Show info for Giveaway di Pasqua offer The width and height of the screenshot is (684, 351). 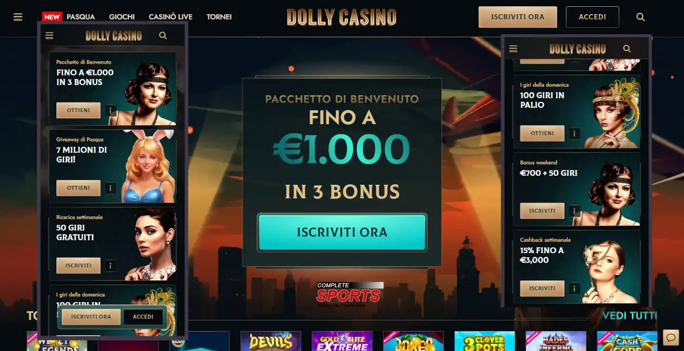[x=110, y=188]
